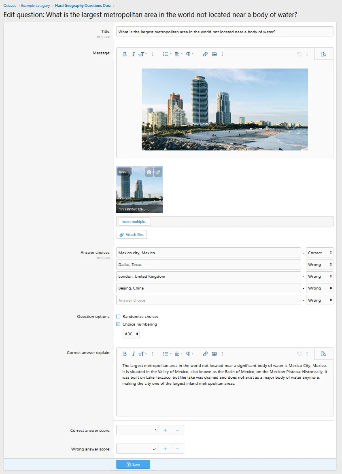Insert an image in Correct answer explain editor
The width and height of the screenshot is (342, 474).
(x=215, y=354)
